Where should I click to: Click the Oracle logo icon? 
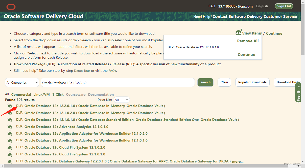click(x=11, y=7)
